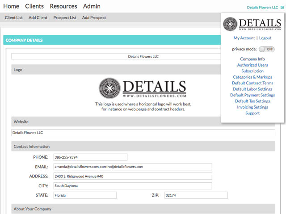Open Categories & Markups
286x214 pixels.
pyautogui.click(x=252, y=77)
